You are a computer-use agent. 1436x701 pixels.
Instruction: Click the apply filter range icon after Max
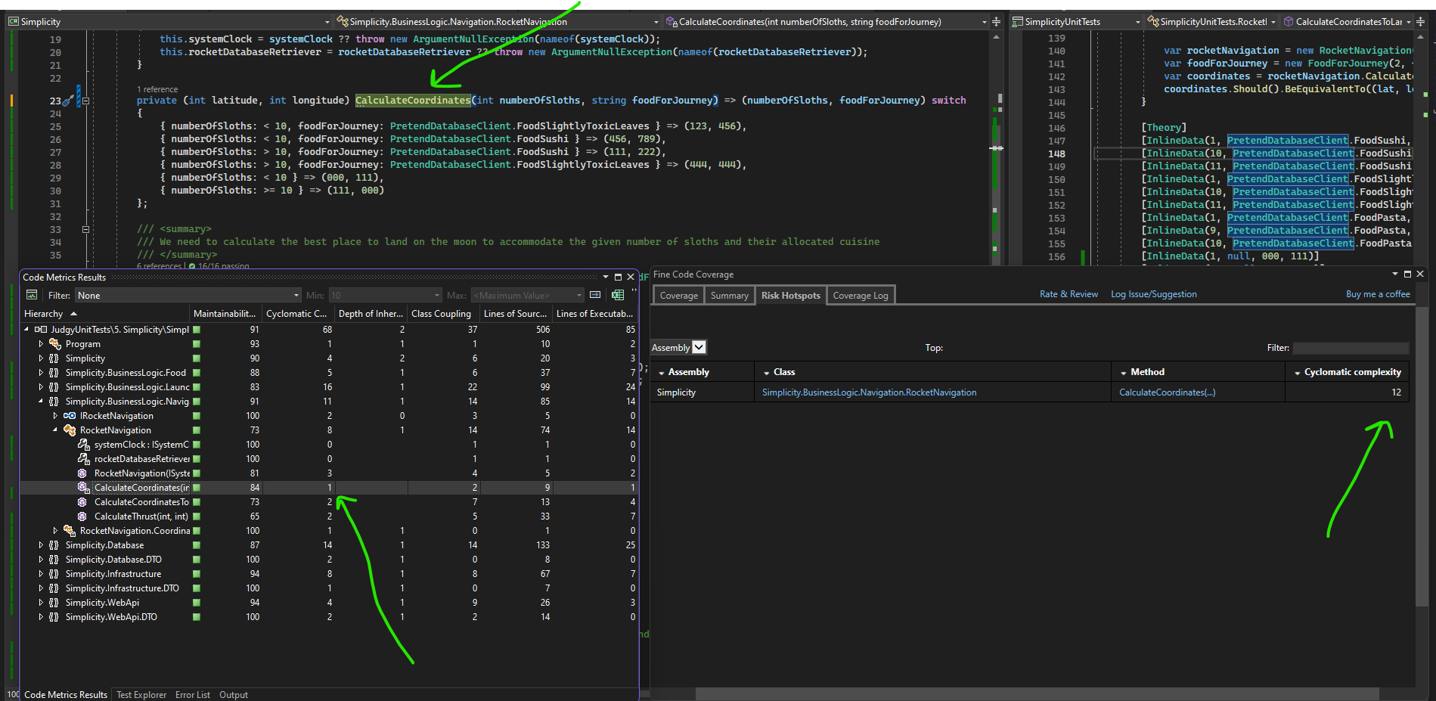coord(595,295)
